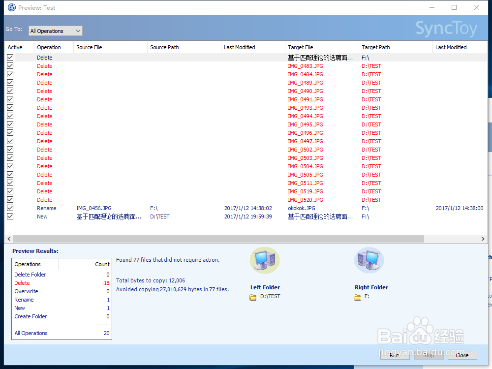This screenshot has width=492, height=369.
Task: Click the SyncToy app icon in title bar
Action: [x=12, y=7]
